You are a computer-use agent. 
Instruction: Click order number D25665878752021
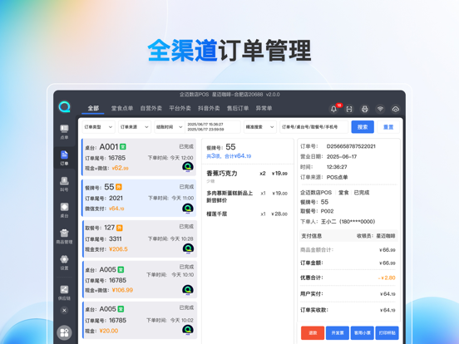pyautogui.click(x=351, y=146)
